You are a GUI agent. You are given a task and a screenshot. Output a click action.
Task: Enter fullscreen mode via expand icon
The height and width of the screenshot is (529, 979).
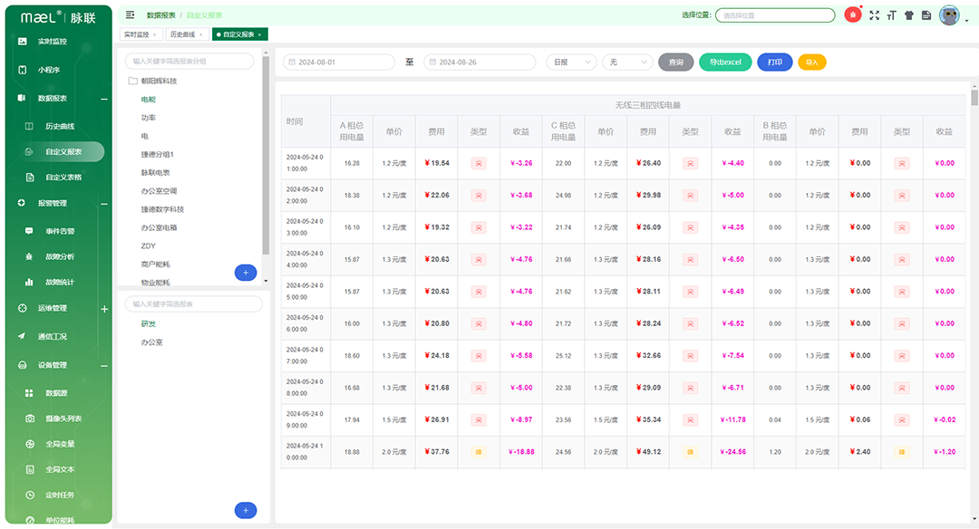[875, 15]
